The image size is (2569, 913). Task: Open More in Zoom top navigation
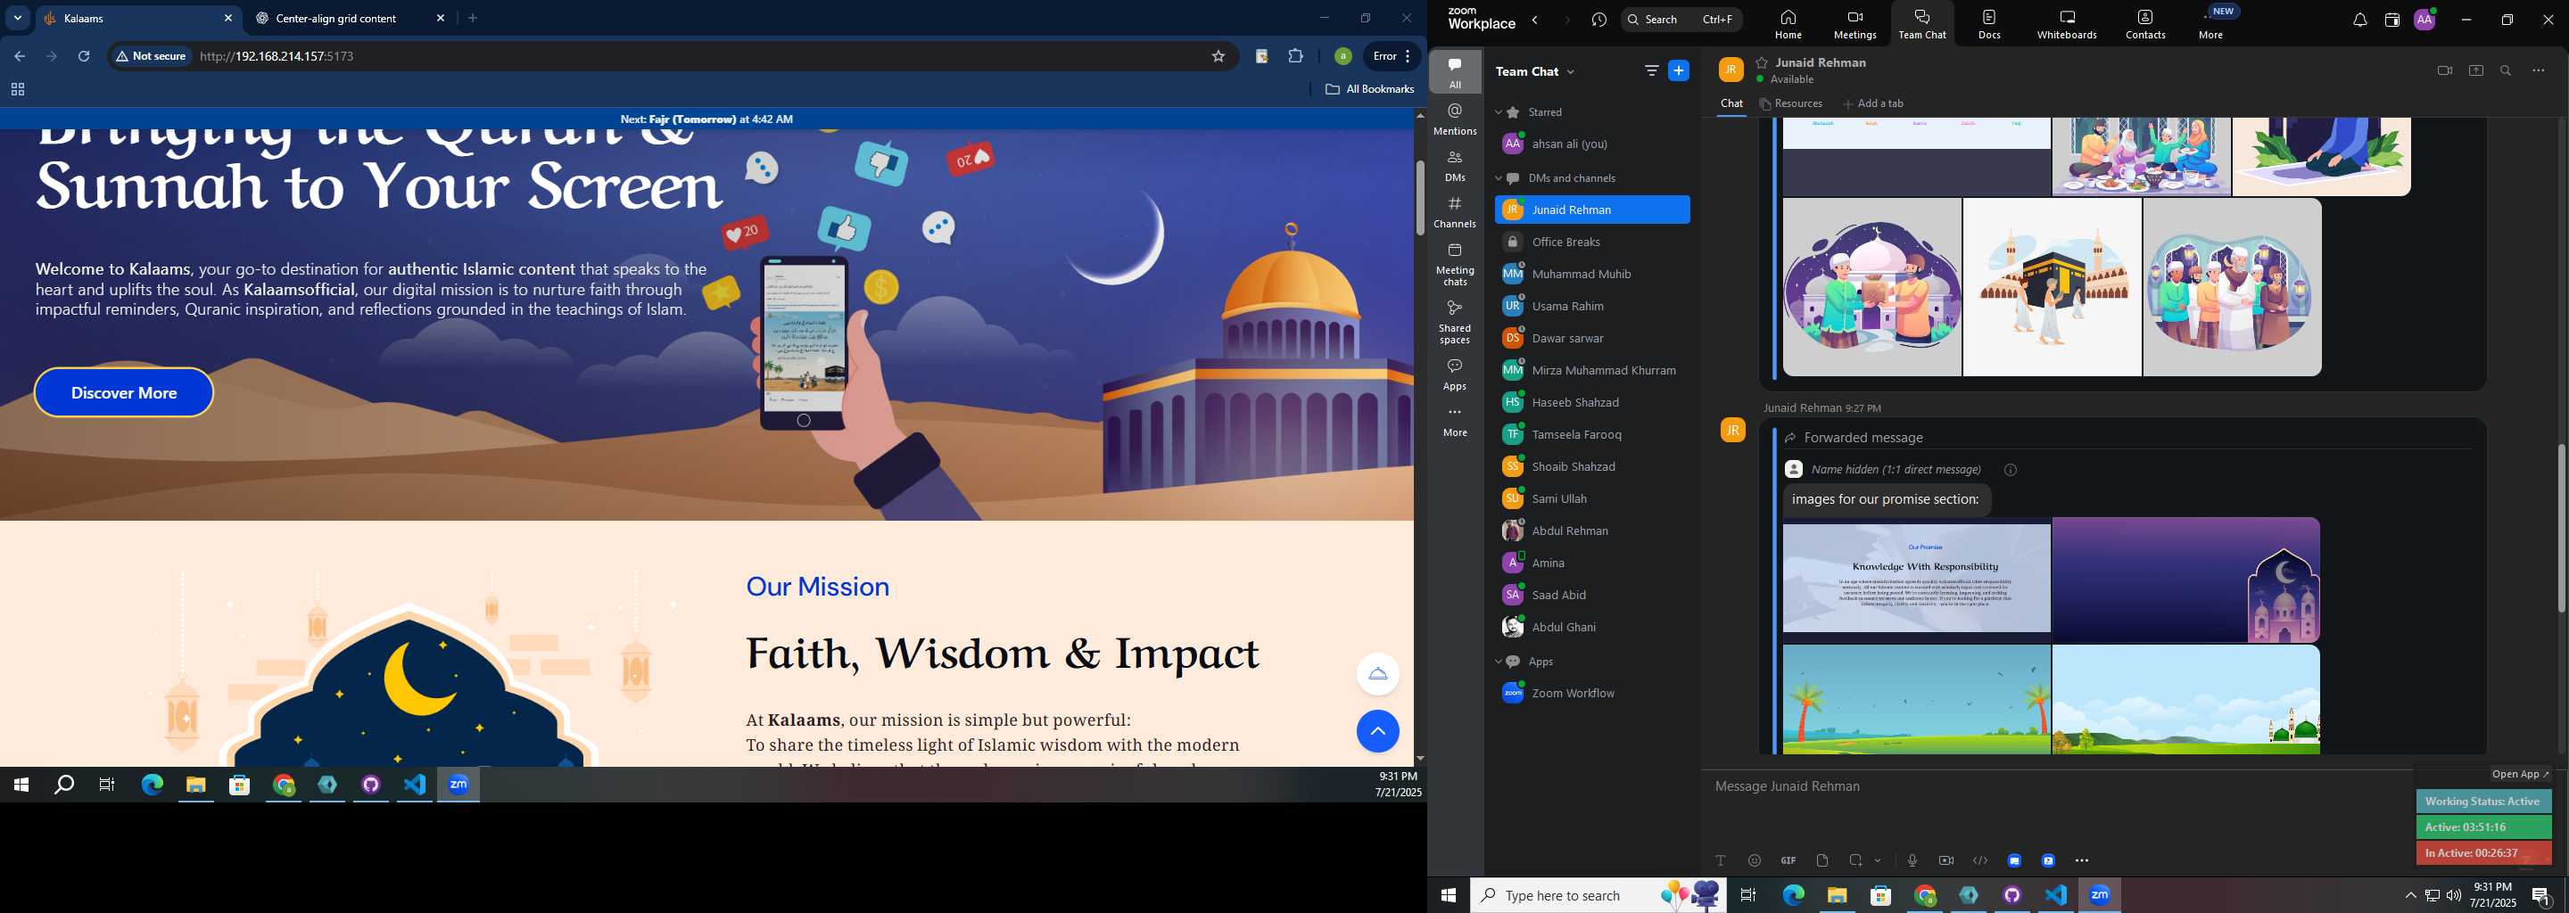pyautogui.click(x=2211, y=25)
